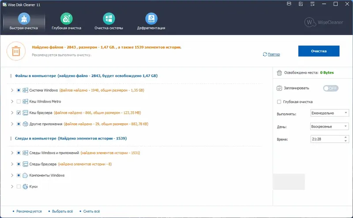Viewport: 353px width, 218px height.
Task: Click the Освобождено места trash icon
Action: (x=279, y=73)
